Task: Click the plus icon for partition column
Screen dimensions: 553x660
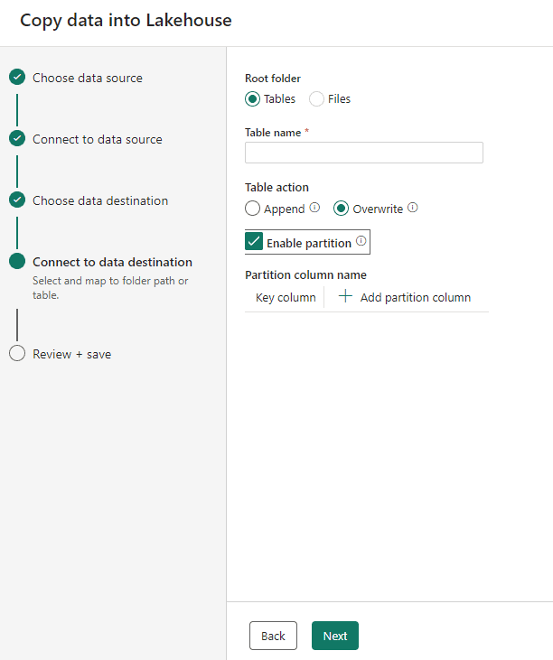Action: click(345, 296)
